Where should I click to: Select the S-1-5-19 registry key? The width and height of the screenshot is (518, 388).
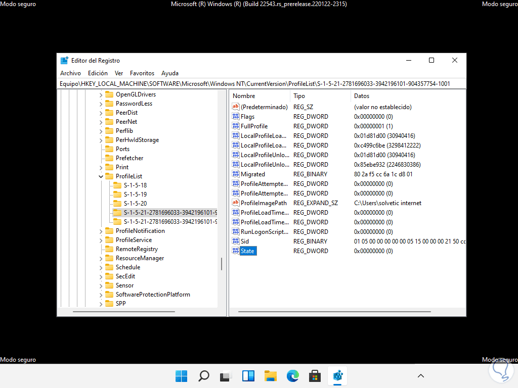pos(135,195)
